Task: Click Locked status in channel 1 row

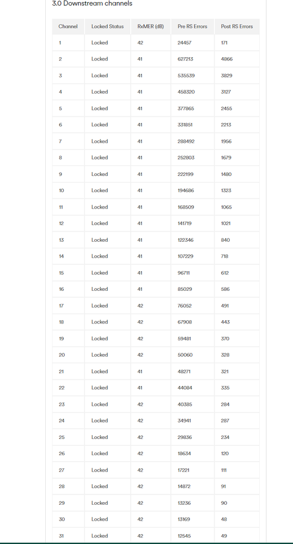Action: point(100,42)
